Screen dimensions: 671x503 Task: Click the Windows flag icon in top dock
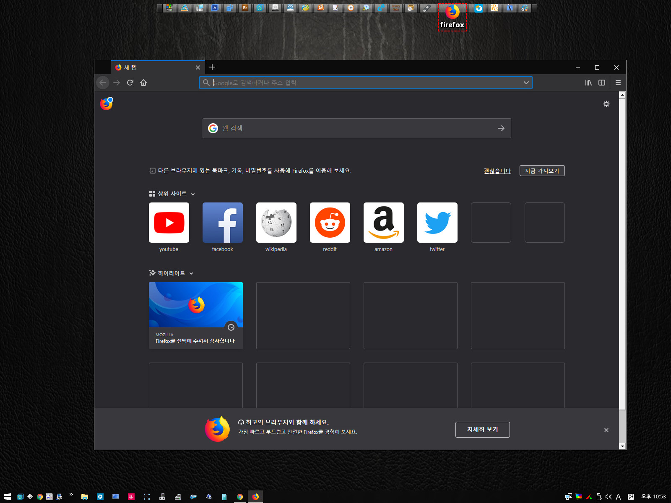169,8
